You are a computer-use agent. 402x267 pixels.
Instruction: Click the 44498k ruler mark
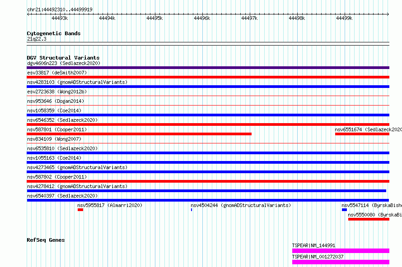(297, 18)
